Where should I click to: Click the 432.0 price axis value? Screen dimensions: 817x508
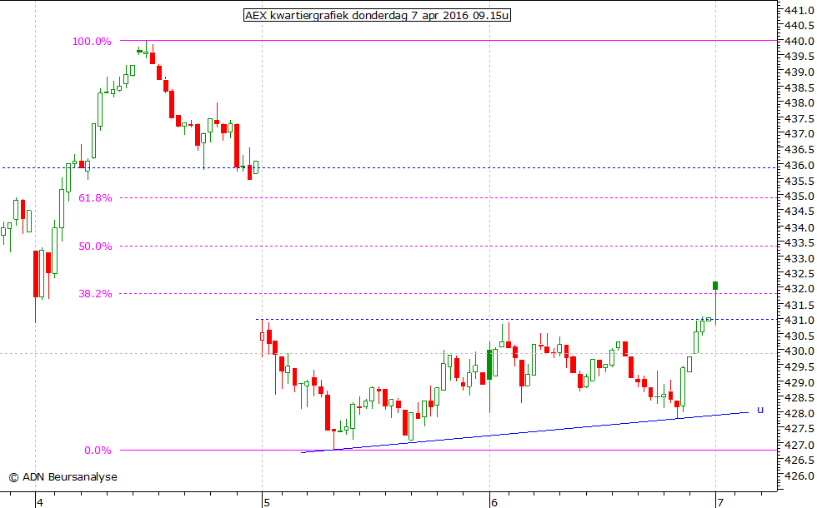coord(799,289)
